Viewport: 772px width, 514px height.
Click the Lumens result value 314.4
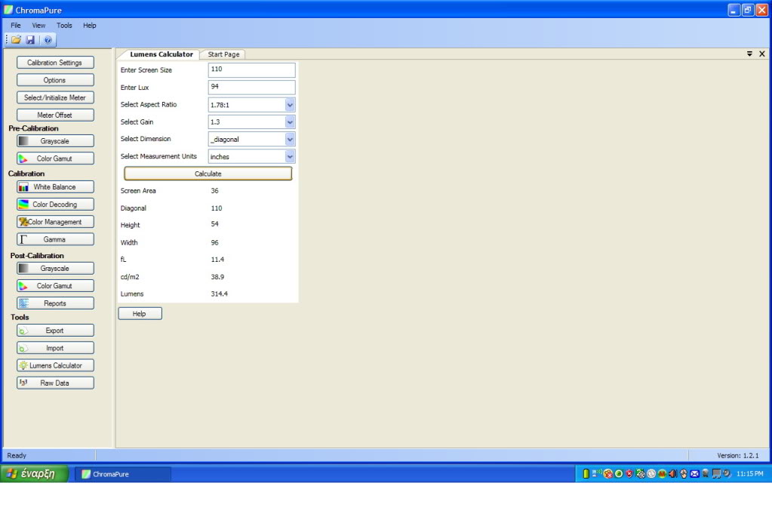coord(220,294)
